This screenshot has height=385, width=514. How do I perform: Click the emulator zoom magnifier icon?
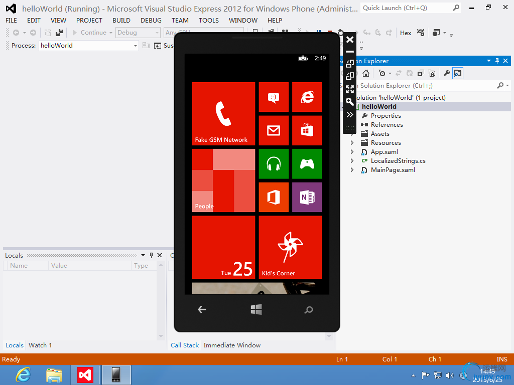(350, 102)
